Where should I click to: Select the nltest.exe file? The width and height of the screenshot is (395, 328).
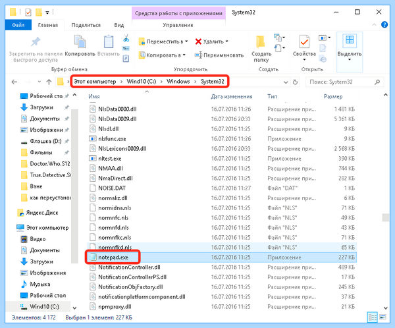pyautogui.click(x=222, y=159)
